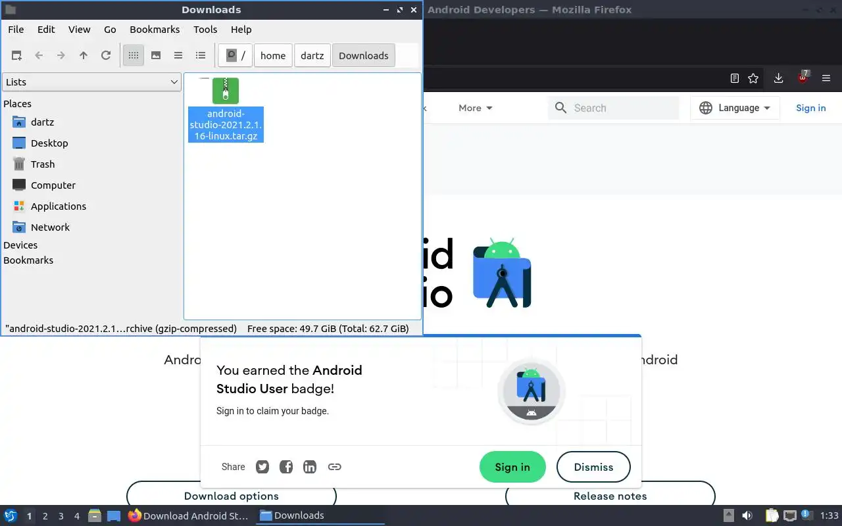Screen dimensions: 842x526
Task: Open the Edit menu
Action: pos(46,30)
